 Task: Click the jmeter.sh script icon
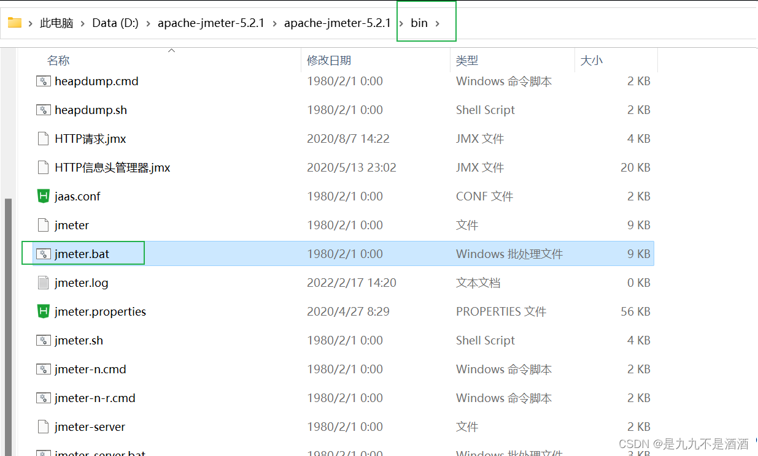43,340
